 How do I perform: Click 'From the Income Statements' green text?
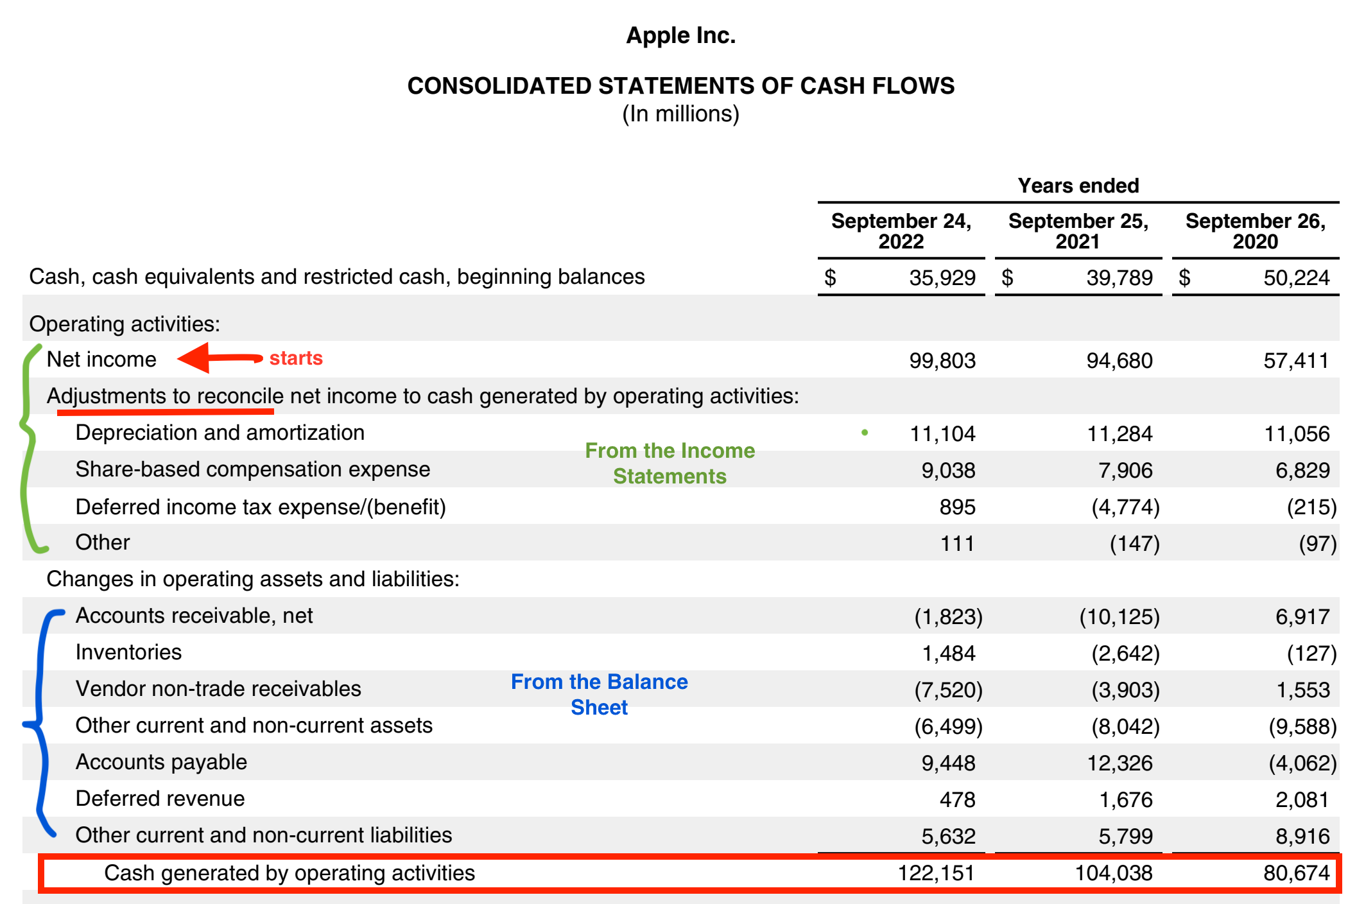click(x=670, y=463)
